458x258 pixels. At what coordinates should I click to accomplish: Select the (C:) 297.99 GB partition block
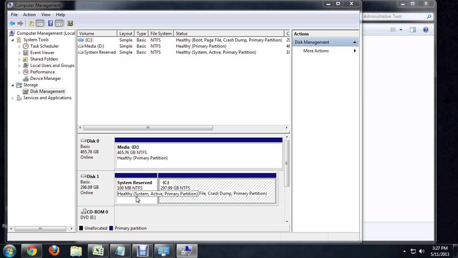click(x=217, y=189)
